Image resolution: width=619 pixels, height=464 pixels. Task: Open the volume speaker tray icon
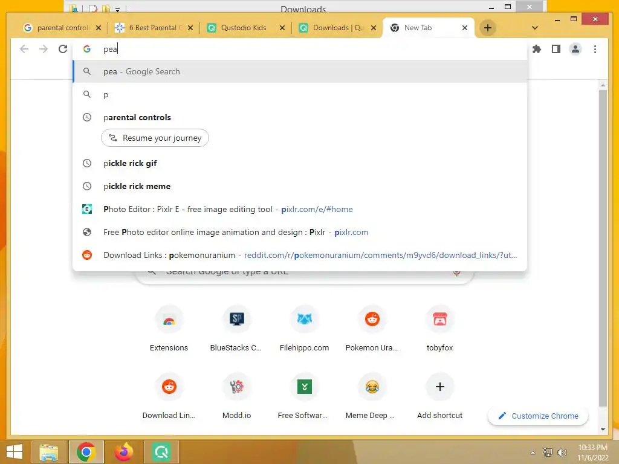tap(562, 452)
